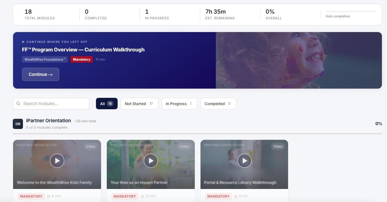This screenshot has height=202, width=387.
Task: Click the 18 Total Modules stat
Action: point(40,14)
